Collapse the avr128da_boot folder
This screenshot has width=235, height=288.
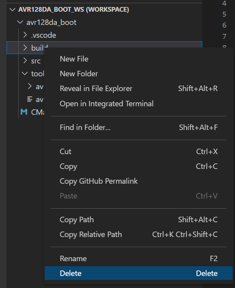coord(20,22)
